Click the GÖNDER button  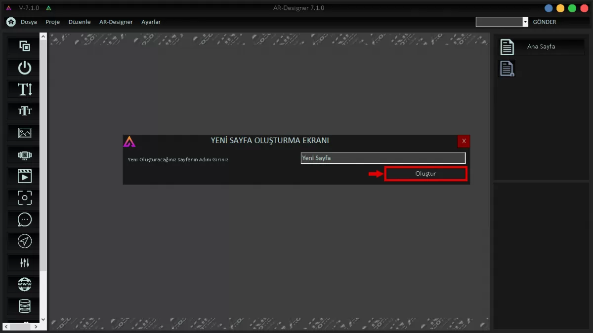tap(544, 22)
